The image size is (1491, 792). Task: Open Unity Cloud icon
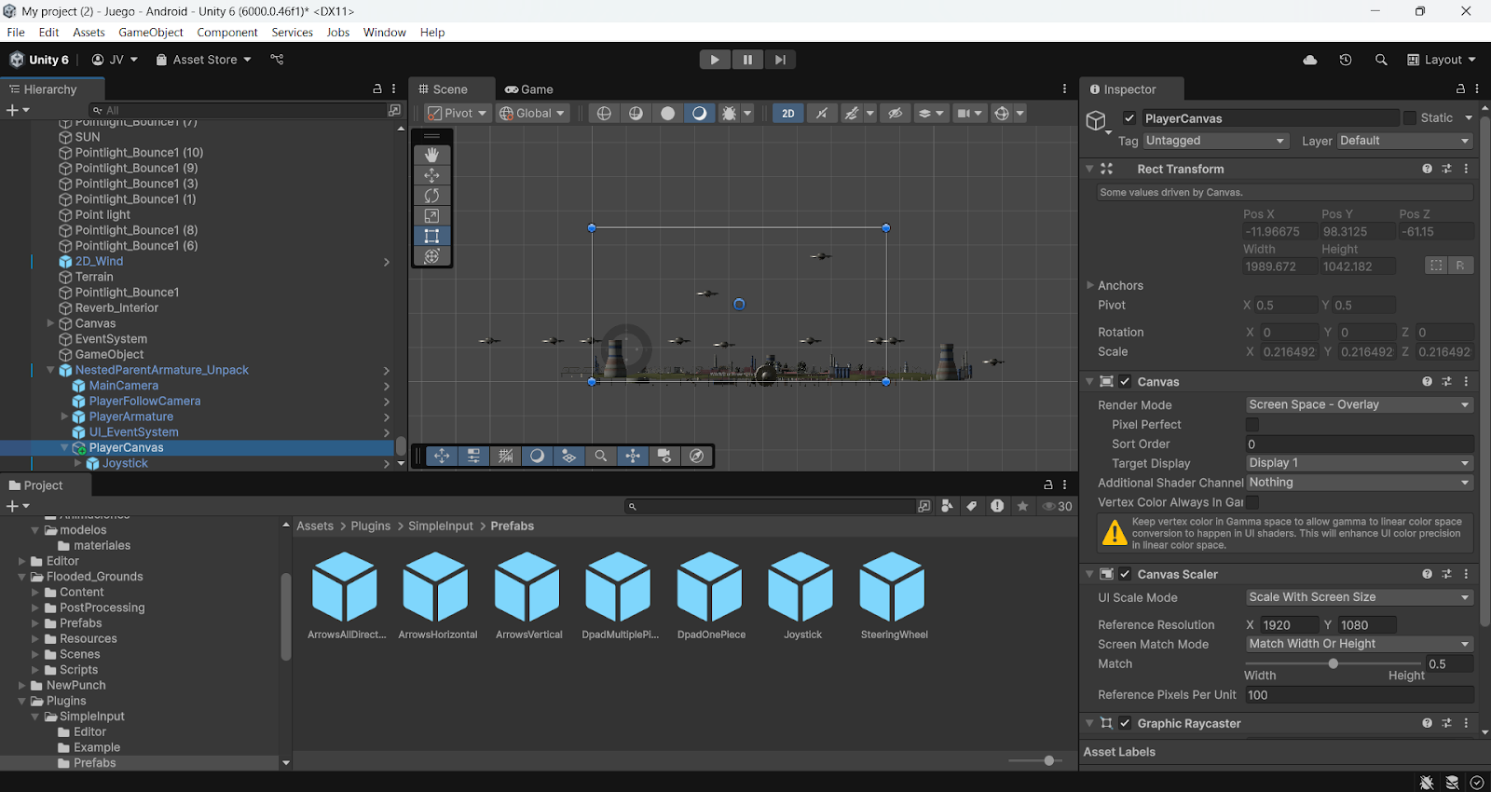click(x=1310, y=60)
